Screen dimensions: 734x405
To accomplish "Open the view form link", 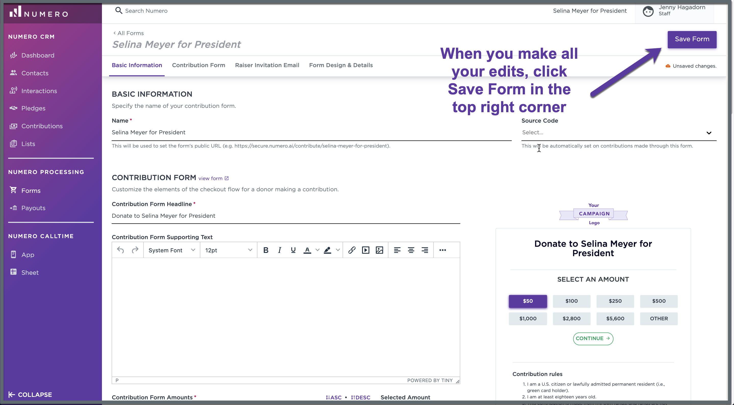I will (213, 178).
